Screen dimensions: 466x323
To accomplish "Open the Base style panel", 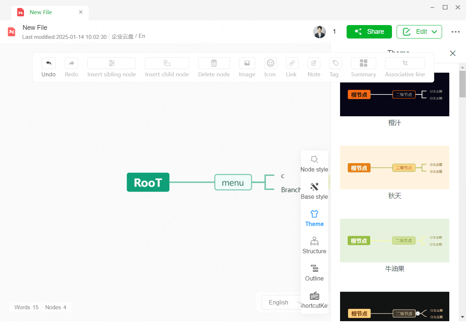I will coord(314,191).
